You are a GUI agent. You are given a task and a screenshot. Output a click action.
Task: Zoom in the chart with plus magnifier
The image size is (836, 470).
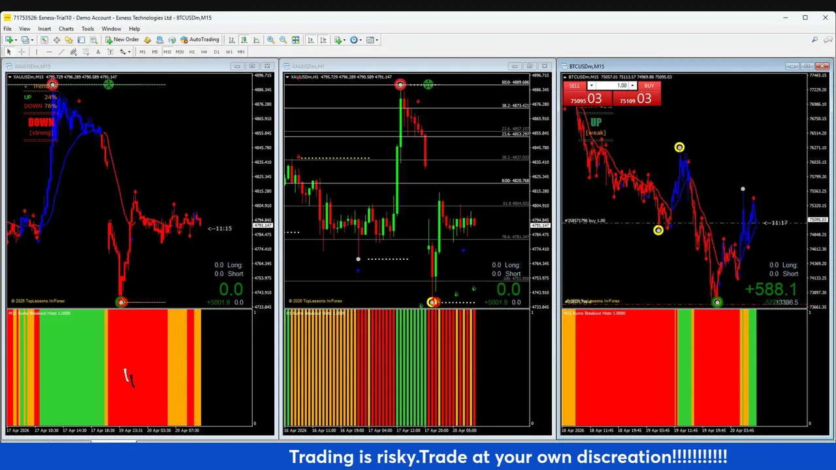tap(270, 40)
